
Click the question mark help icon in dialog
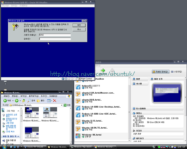[83, 21]
